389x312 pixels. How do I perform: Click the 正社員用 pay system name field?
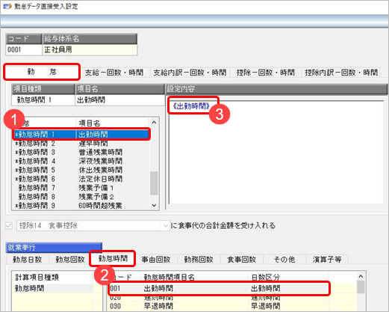pyautogui.click(x=90, y=50)
